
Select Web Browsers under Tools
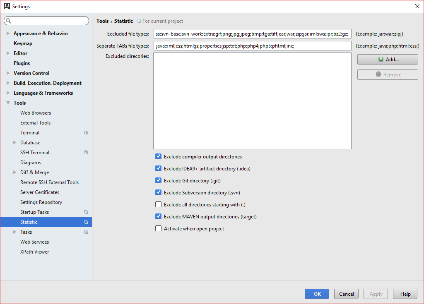(36, 113)
